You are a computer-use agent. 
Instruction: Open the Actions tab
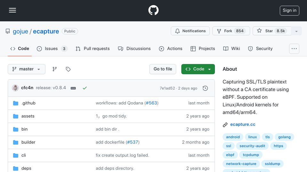tap(171, 48)
